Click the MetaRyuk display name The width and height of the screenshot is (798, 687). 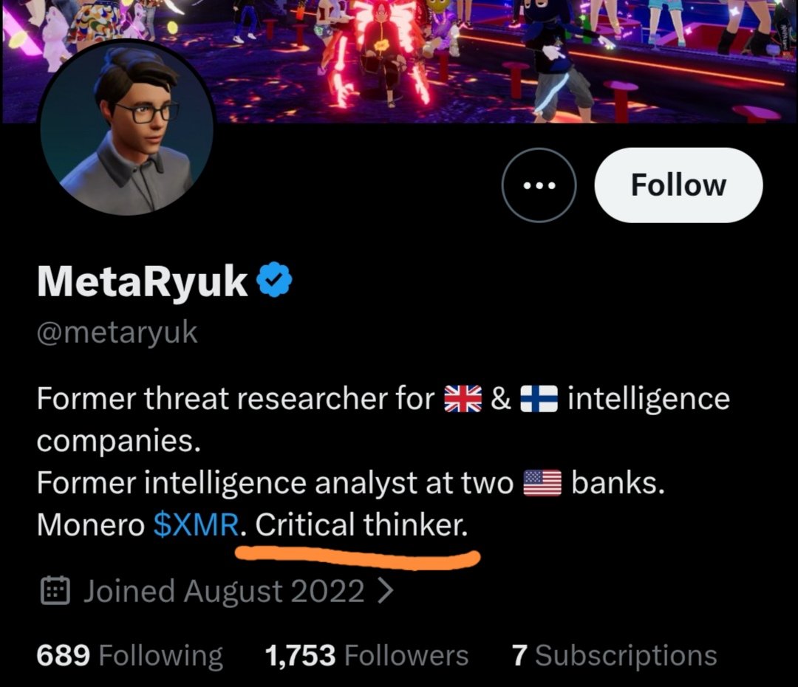(x=143, y=281)
